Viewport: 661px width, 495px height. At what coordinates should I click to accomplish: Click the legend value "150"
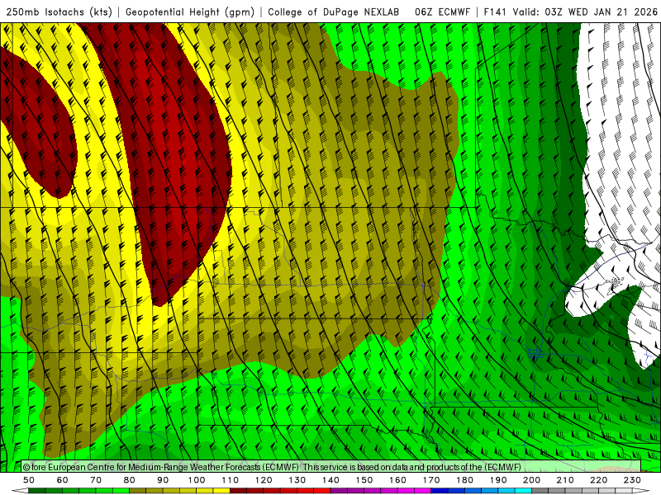(364, 480)
